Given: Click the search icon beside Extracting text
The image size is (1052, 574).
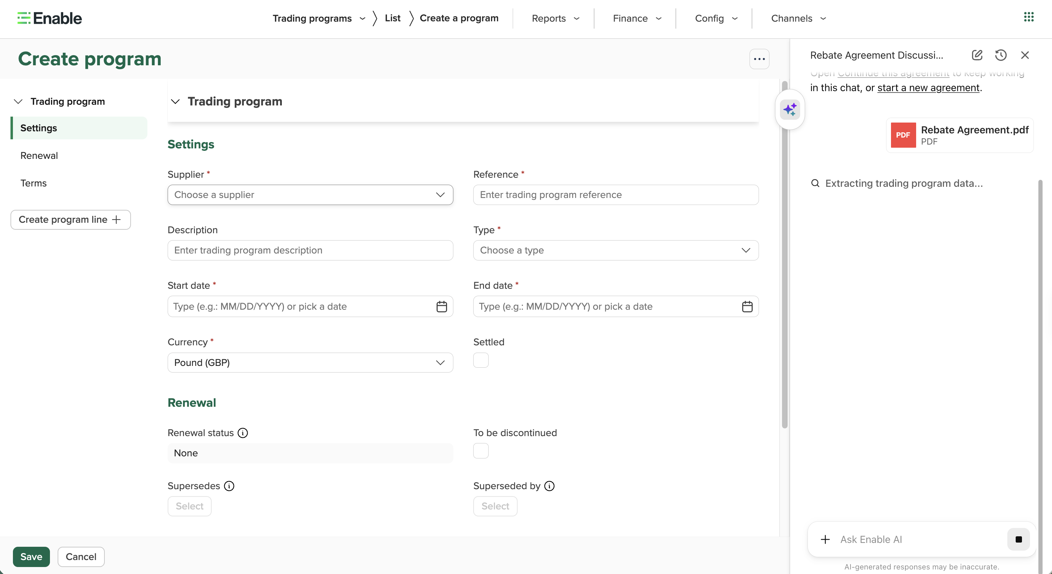Looking at the screenshot, I should point(815,183).
